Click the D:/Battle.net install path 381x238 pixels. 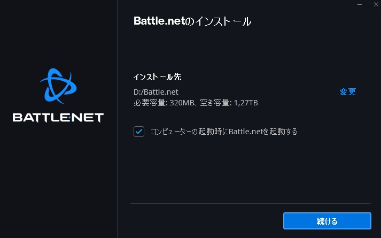[156, 92]
